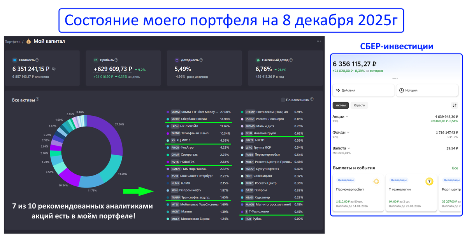The height and width of the screenshot is (238, 467).
Task: Click the Мать и дитя asset name
Action: pyautogui.click(x=266, y=126)
